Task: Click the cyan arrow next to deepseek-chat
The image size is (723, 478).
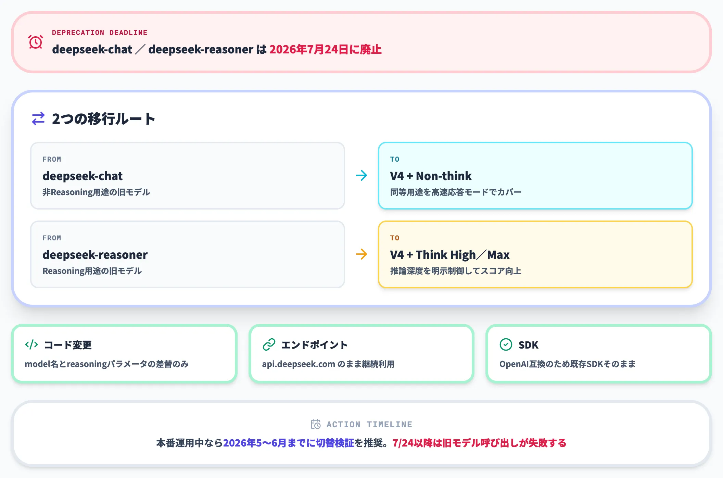Action: [361, 176]
